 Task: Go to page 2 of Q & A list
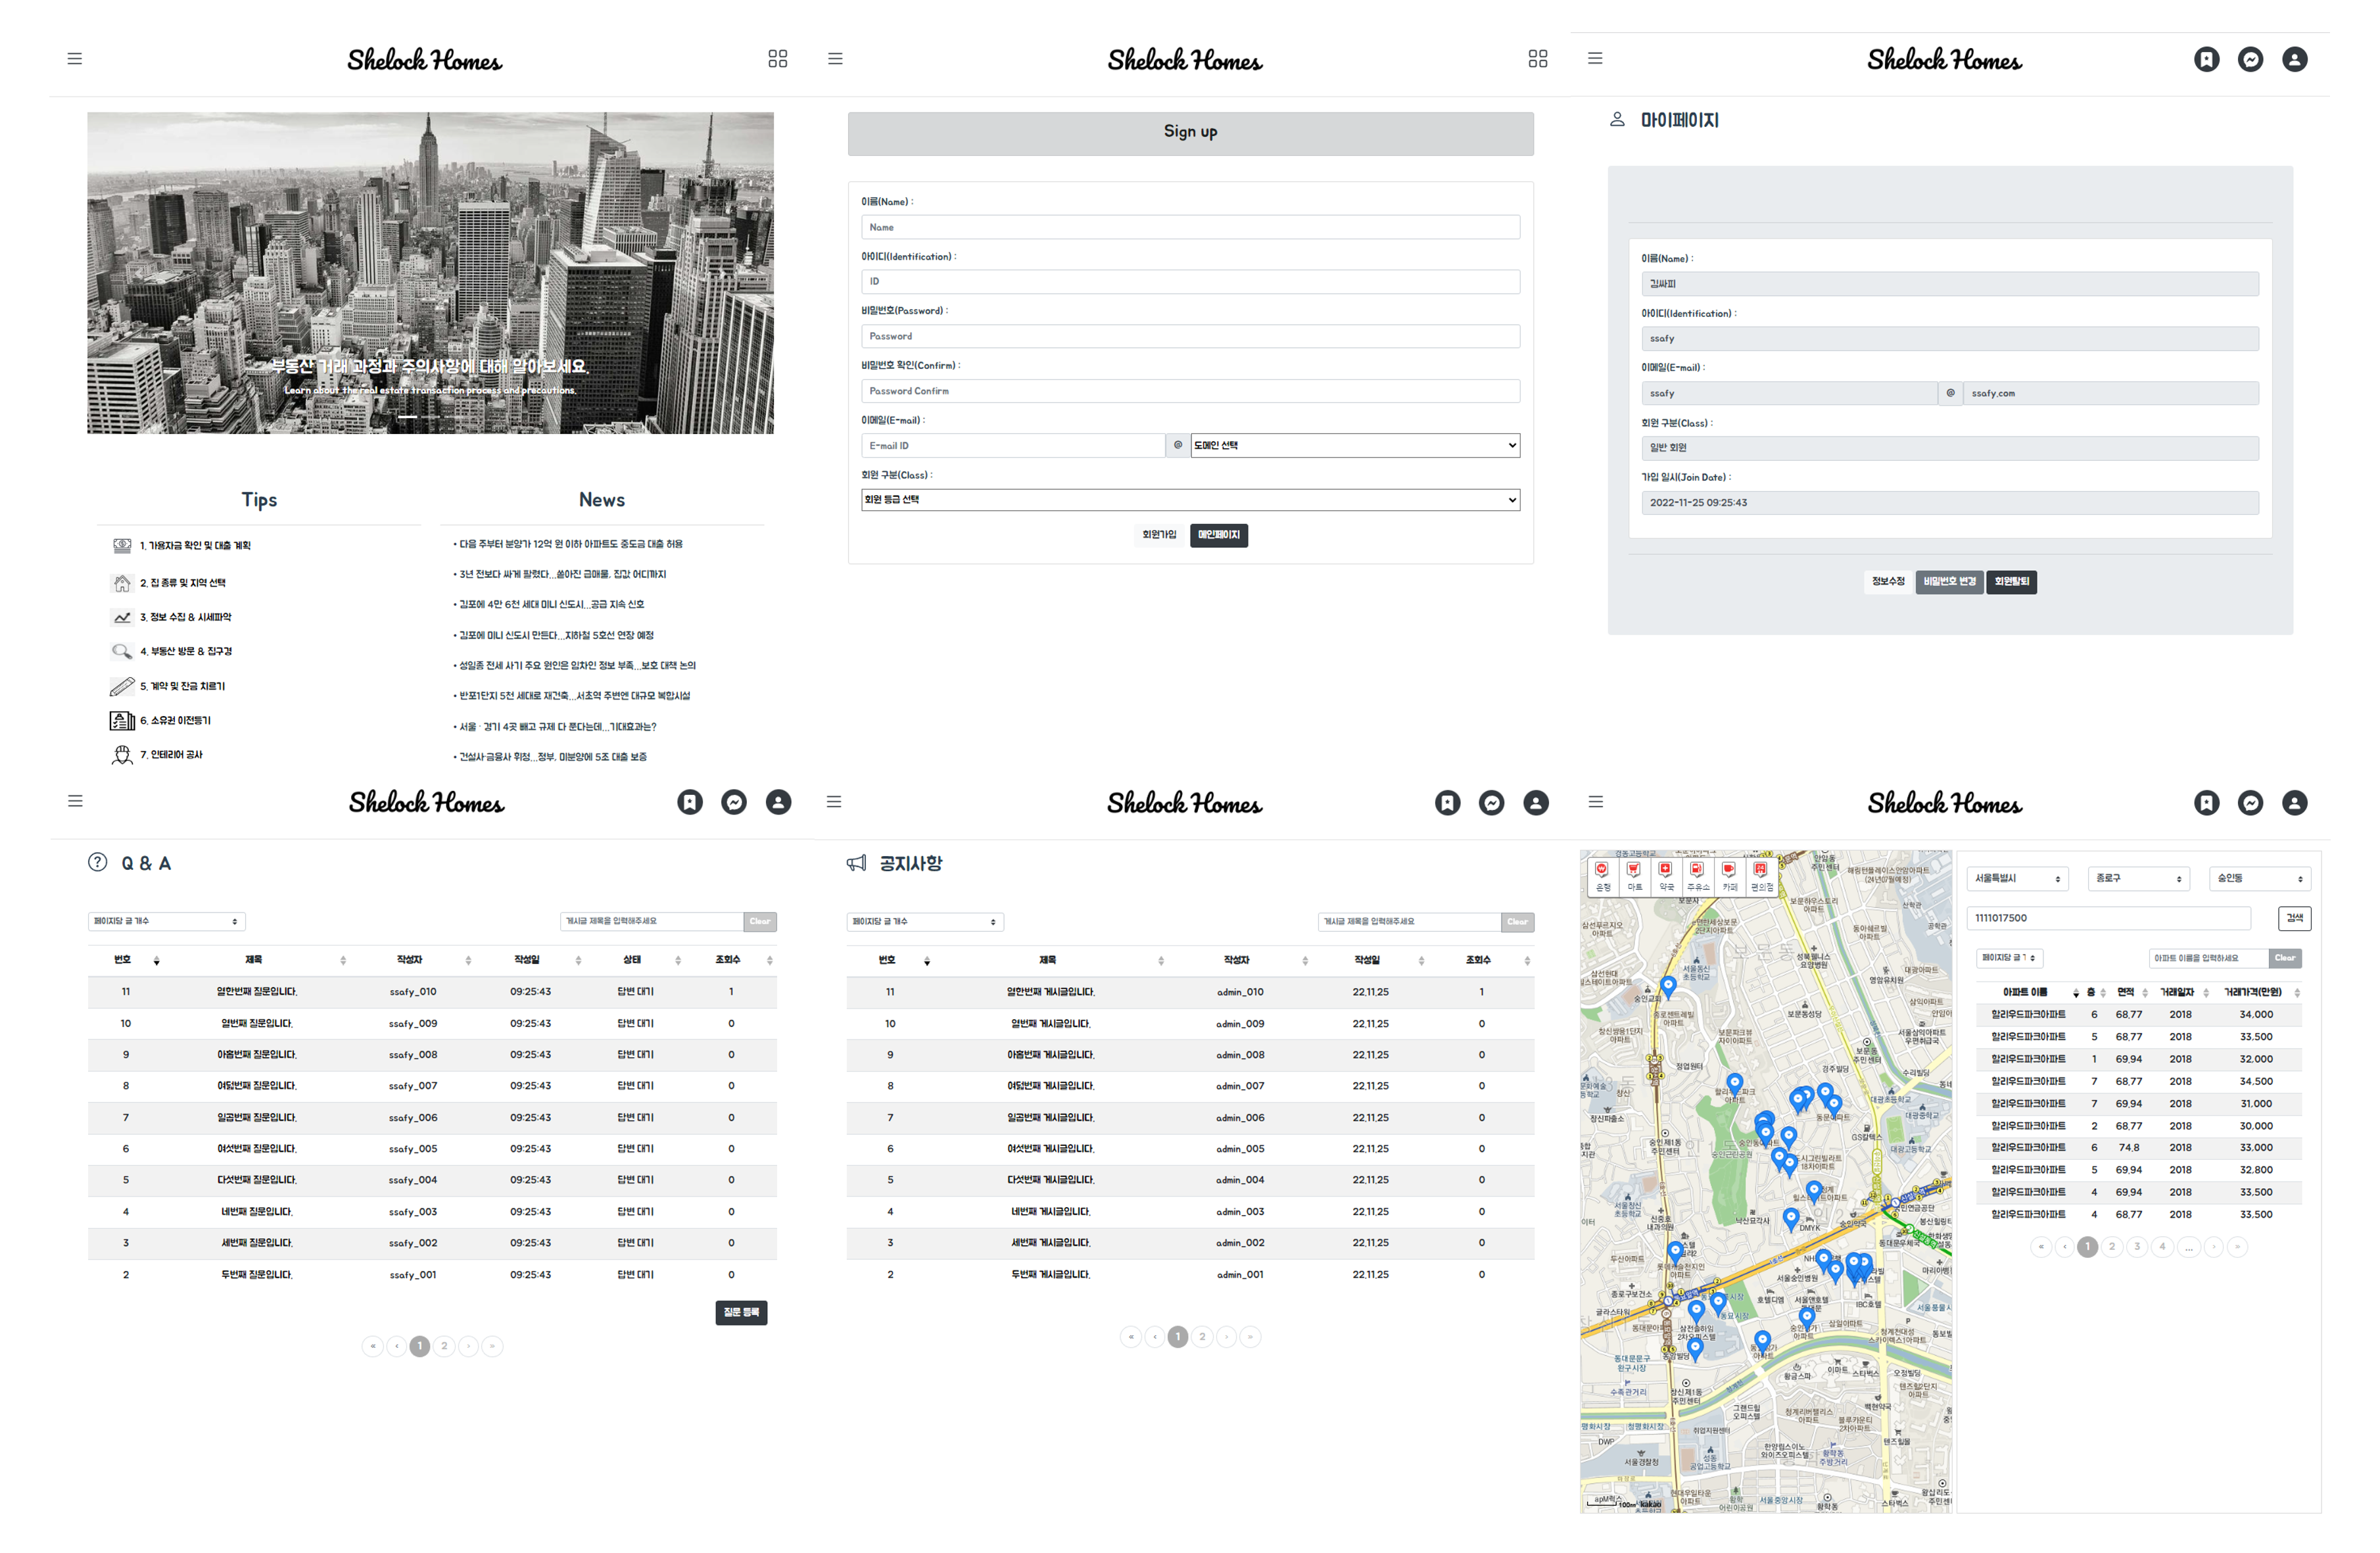click(444, 1346)
